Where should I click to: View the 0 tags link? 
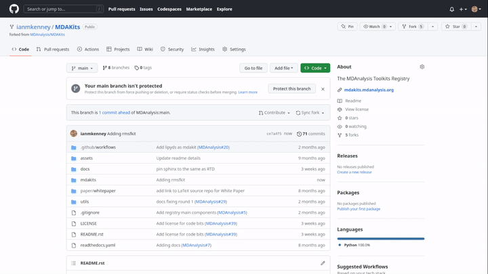pos(143,68)
